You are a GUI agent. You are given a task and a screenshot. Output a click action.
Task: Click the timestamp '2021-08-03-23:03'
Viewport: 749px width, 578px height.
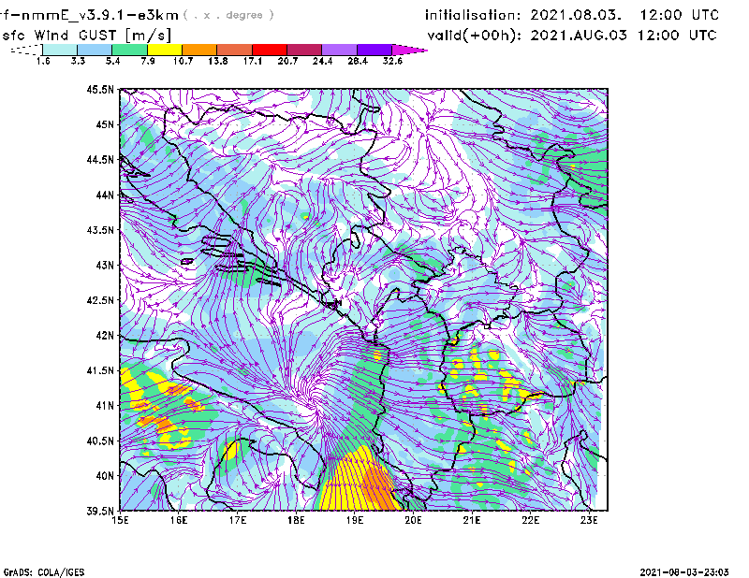(x=684, y=572)
